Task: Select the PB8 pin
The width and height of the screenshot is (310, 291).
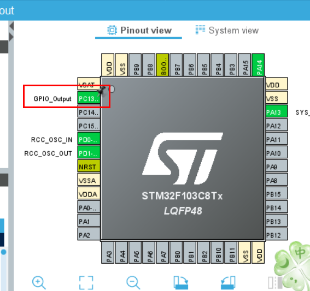Action: 149,65
